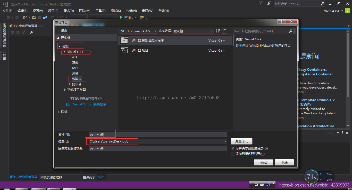The image size is (352, 190).
Task: Click the 确定 button
Action: pos(264,162)
